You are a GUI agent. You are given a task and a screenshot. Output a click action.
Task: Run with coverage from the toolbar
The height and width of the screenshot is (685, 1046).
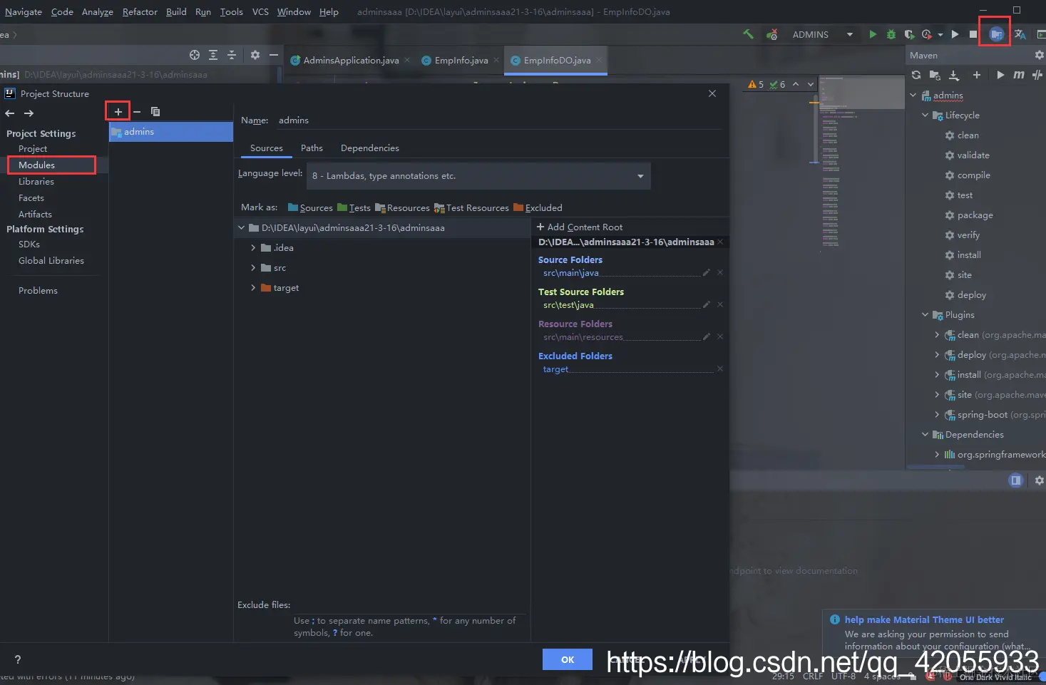909,34
